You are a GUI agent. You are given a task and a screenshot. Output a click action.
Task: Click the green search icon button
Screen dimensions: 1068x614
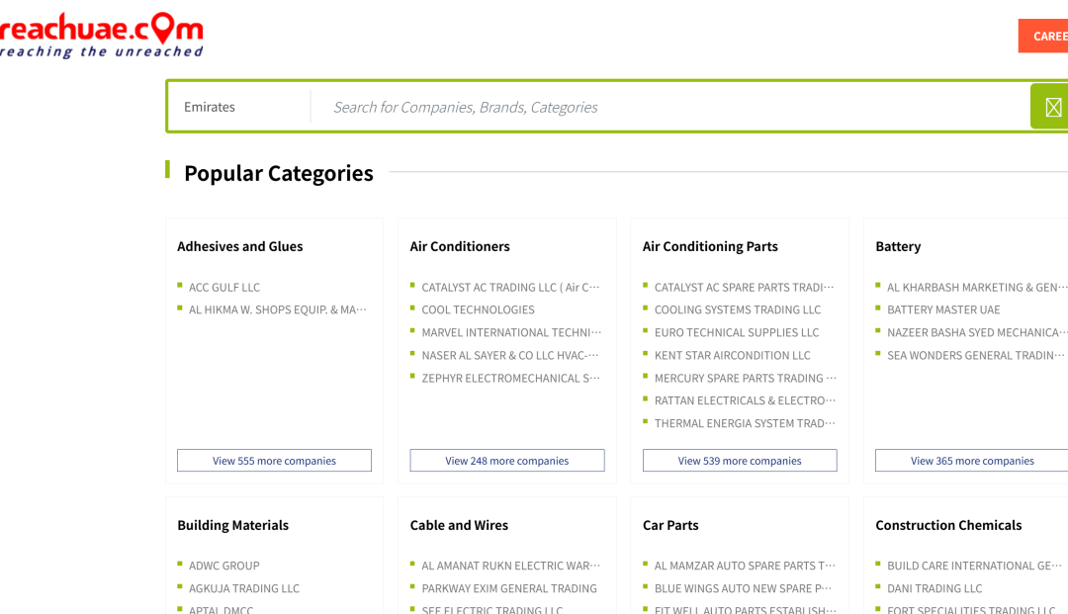tap(1051, 107)
